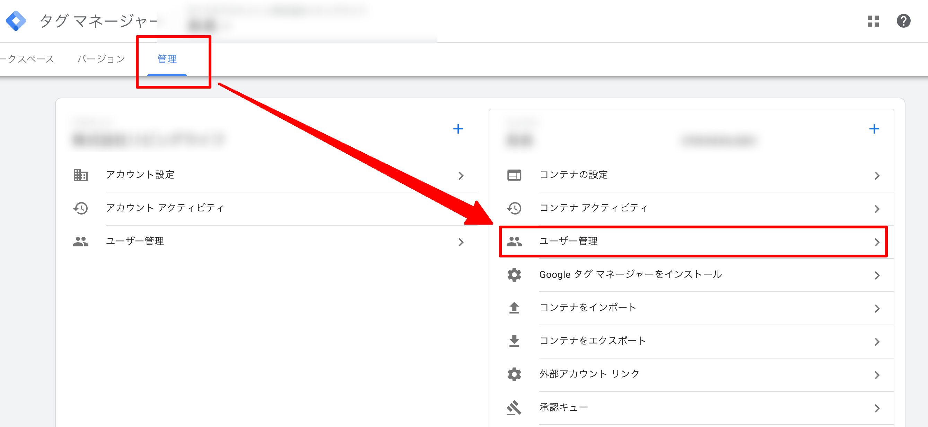Click the plus button in the container panel
Screen dimensions: 928x427
point(874,128)
